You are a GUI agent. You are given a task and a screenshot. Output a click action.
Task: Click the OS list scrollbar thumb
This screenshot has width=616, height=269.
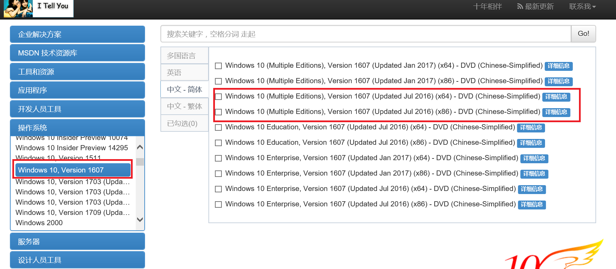(x=140, y=162)
